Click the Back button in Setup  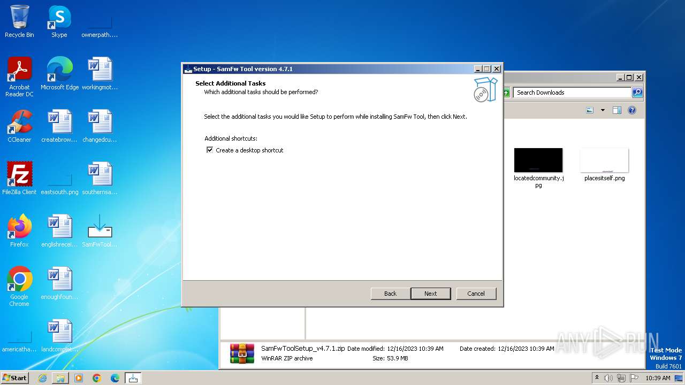click(391, 294)
